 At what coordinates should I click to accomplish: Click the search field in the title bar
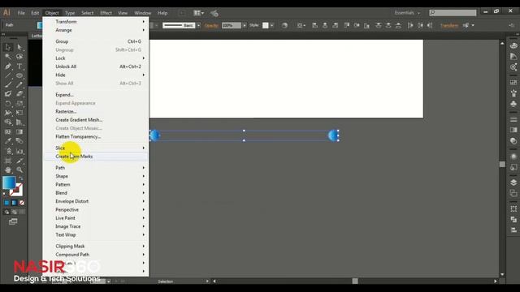tap(453, 13)
